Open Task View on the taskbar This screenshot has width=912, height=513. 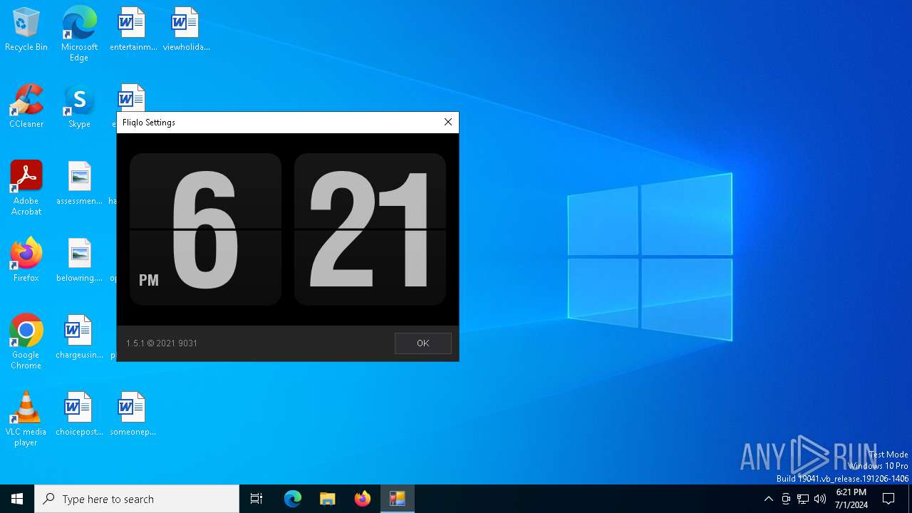pos(256,499)
